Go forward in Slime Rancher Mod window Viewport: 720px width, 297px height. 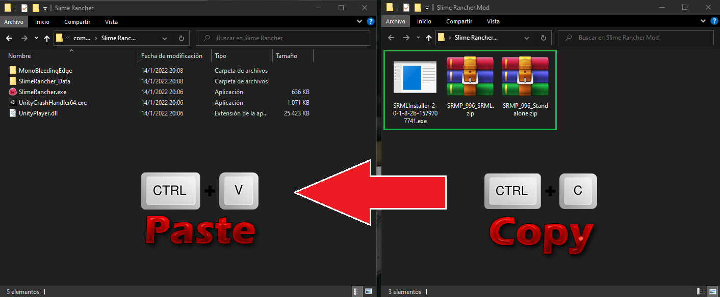pos(406,38)
